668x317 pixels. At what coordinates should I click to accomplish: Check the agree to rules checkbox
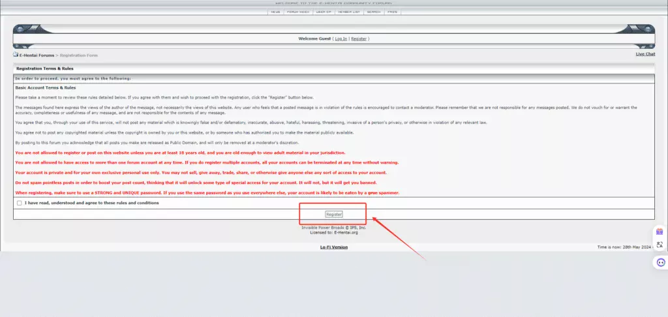coord(20,203)
